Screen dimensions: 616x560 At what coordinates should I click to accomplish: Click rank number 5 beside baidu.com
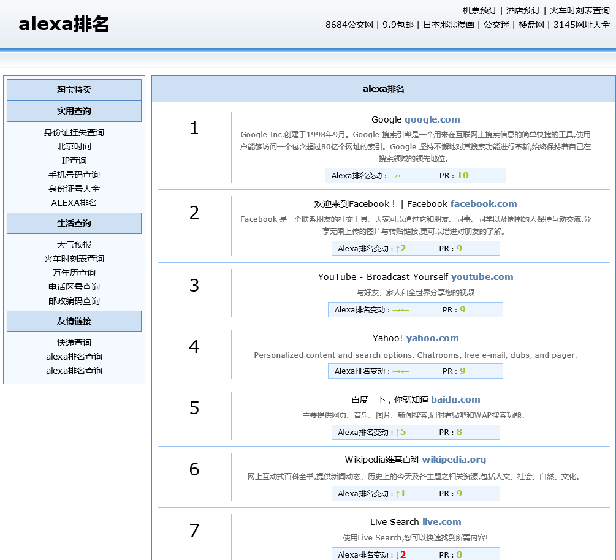[194, 408]
